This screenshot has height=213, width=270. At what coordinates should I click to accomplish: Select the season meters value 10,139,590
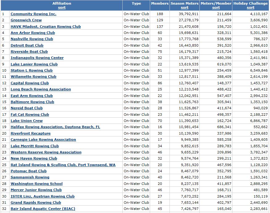(189, 133)
